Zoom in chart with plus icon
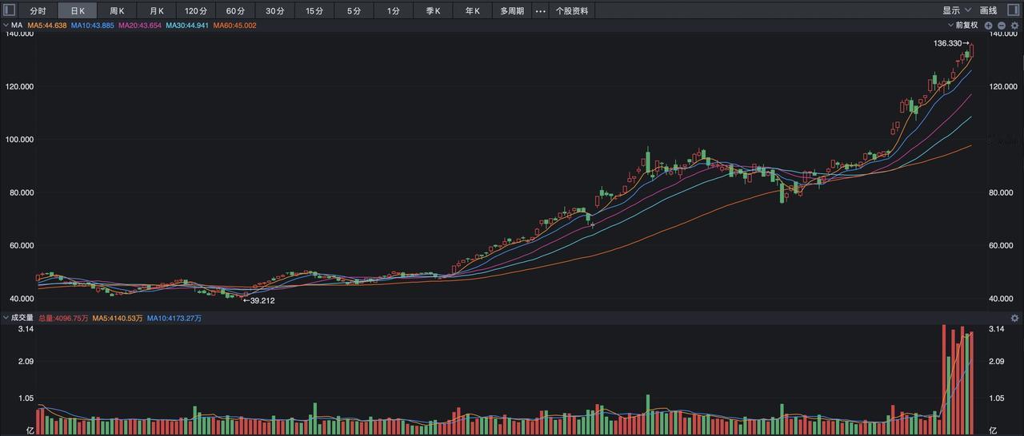The width and height of the screenshot is (1024, 436). [988, 26]
